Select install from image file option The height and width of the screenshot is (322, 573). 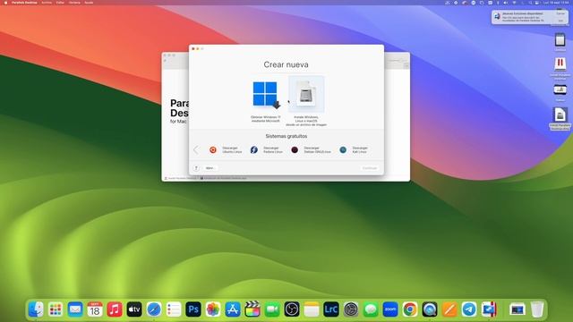tap(306, 101)
